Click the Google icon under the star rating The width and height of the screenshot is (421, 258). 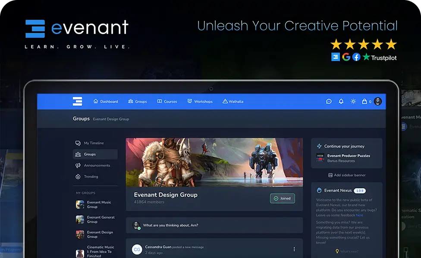point(346,57)
